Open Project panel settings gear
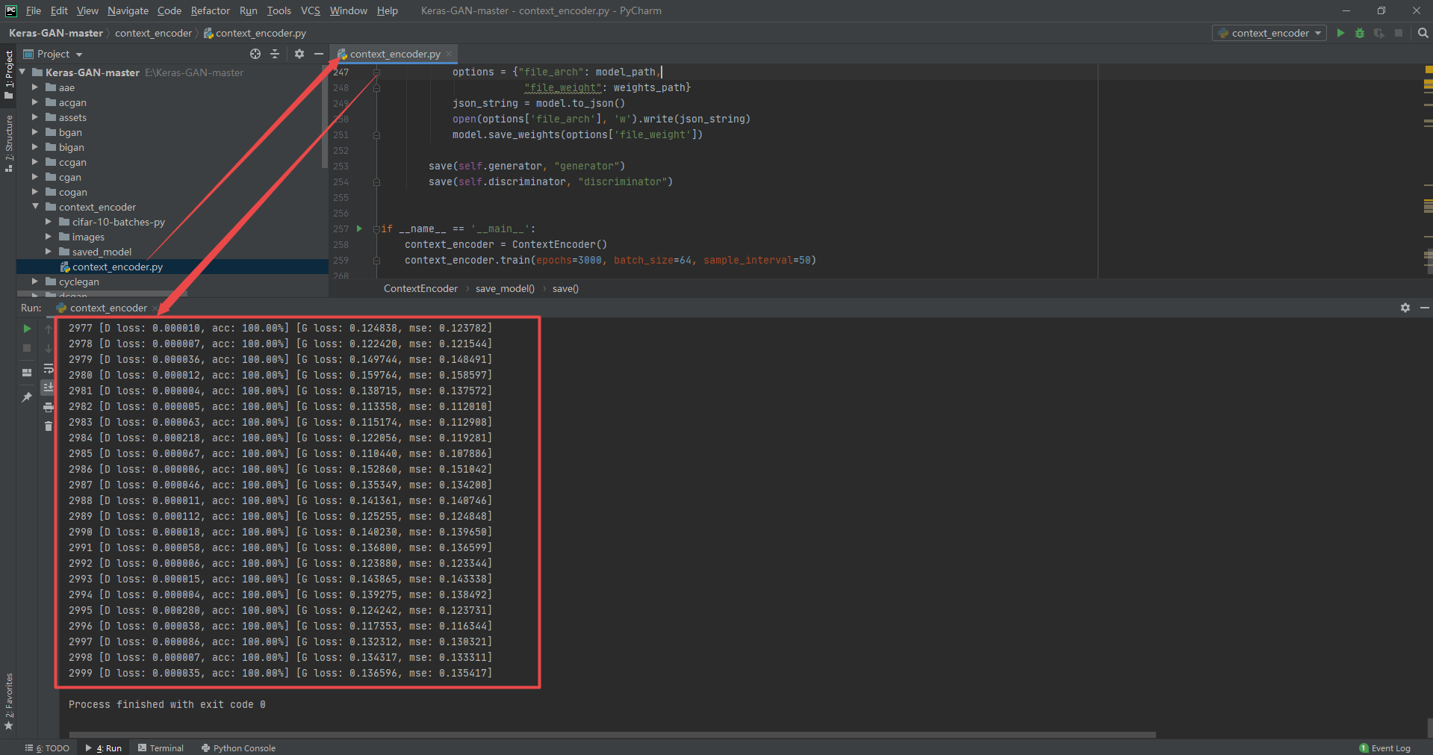The image size is (1433, 755). pos(299,54)
